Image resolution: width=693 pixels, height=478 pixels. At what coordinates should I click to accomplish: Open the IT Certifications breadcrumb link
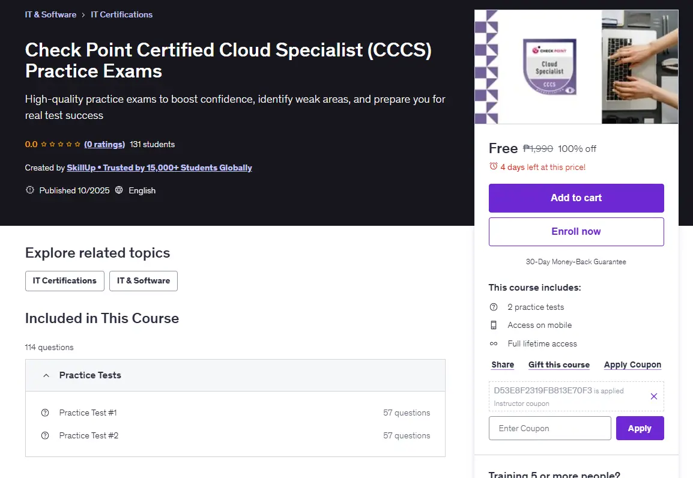[121, 14]
